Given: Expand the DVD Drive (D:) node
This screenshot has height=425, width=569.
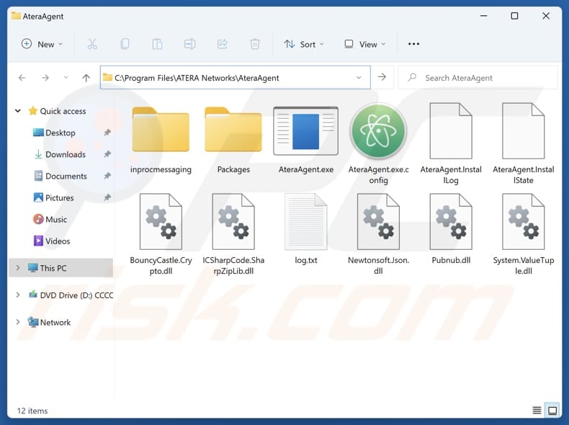Looking at the screenshot, I should [17, 295].
